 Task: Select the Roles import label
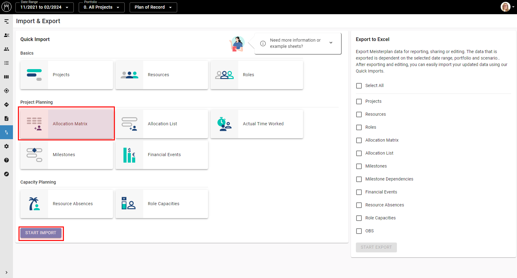(x=248, y=75)
